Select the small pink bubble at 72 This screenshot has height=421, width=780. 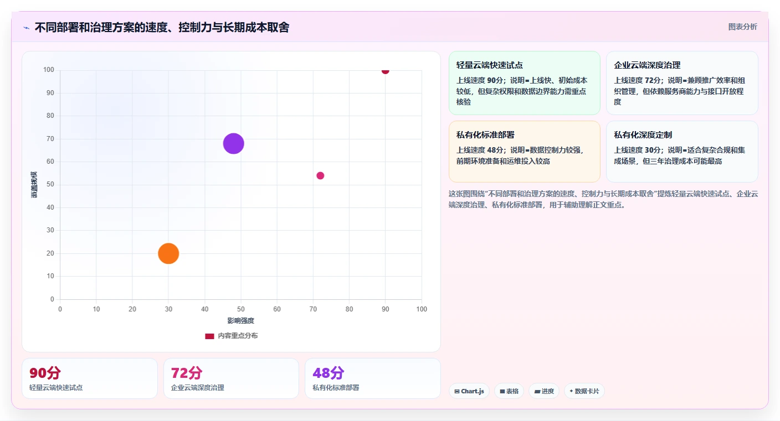point(320,176)
